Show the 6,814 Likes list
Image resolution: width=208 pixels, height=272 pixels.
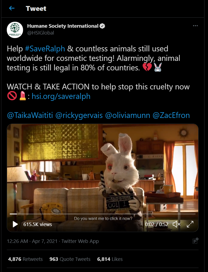110,259
